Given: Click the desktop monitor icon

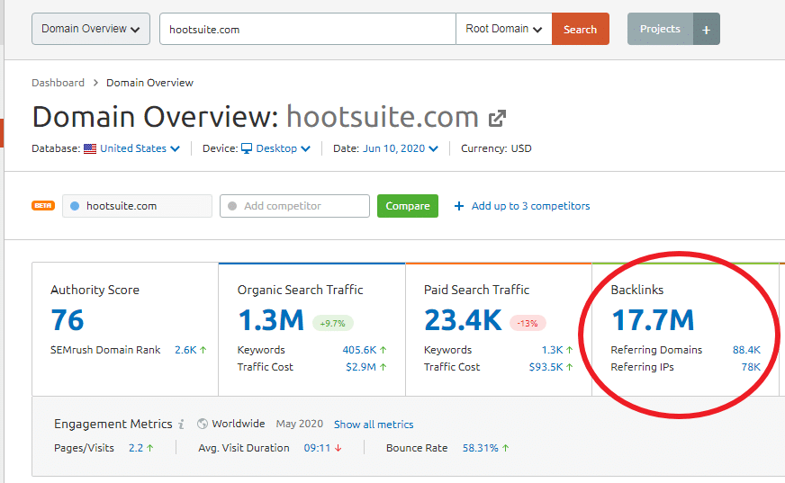Looking at the screenshot, I should point(247,148).
